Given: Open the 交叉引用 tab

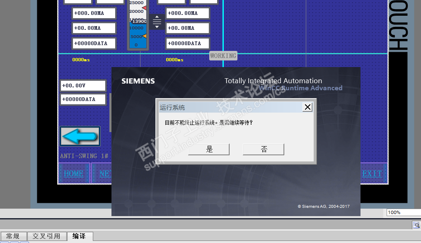Looking at the screenshot, I should coord(46,236).
